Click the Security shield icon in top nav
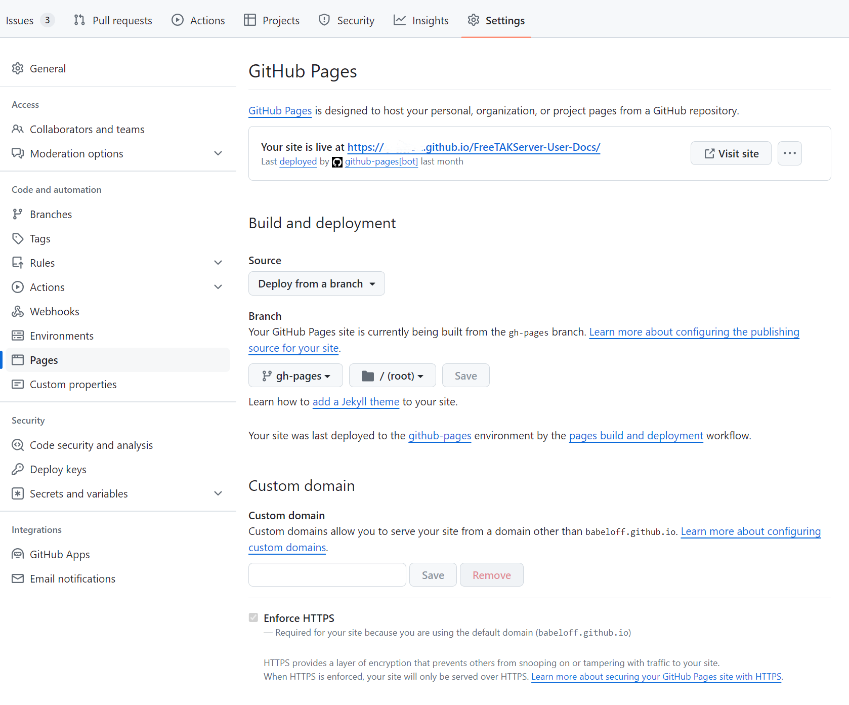The width and height of the screenshot is (849, 705). [x=324, y=20]
